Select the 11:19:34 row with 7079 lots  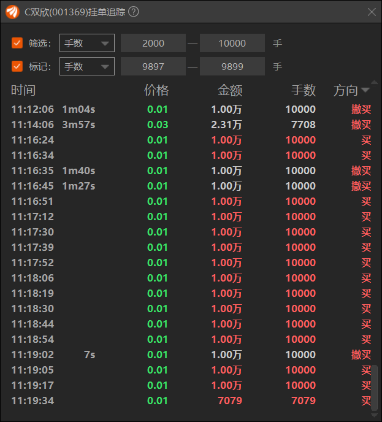point(190,401)
